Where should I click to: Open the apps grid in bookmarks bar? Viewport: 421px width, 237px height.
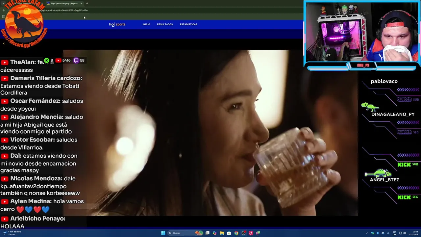(x=3, y=16)
